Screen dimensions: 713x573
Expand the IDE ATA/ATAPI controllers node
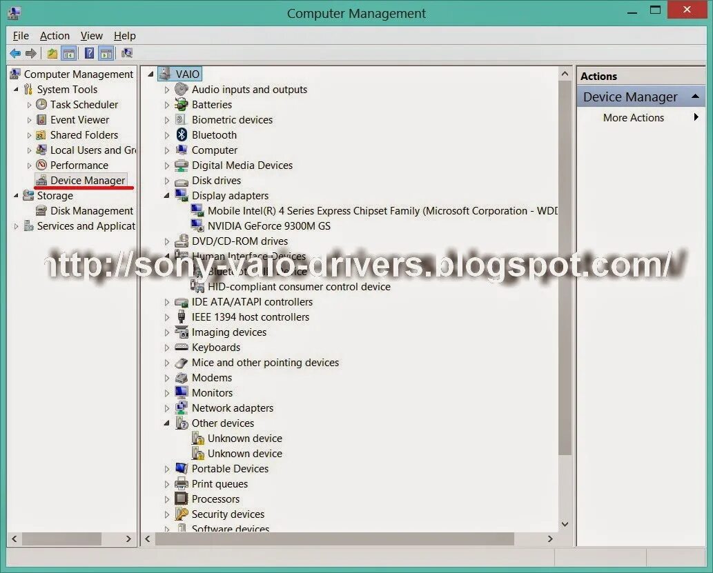pyautogui.click(x=167, y=302)
